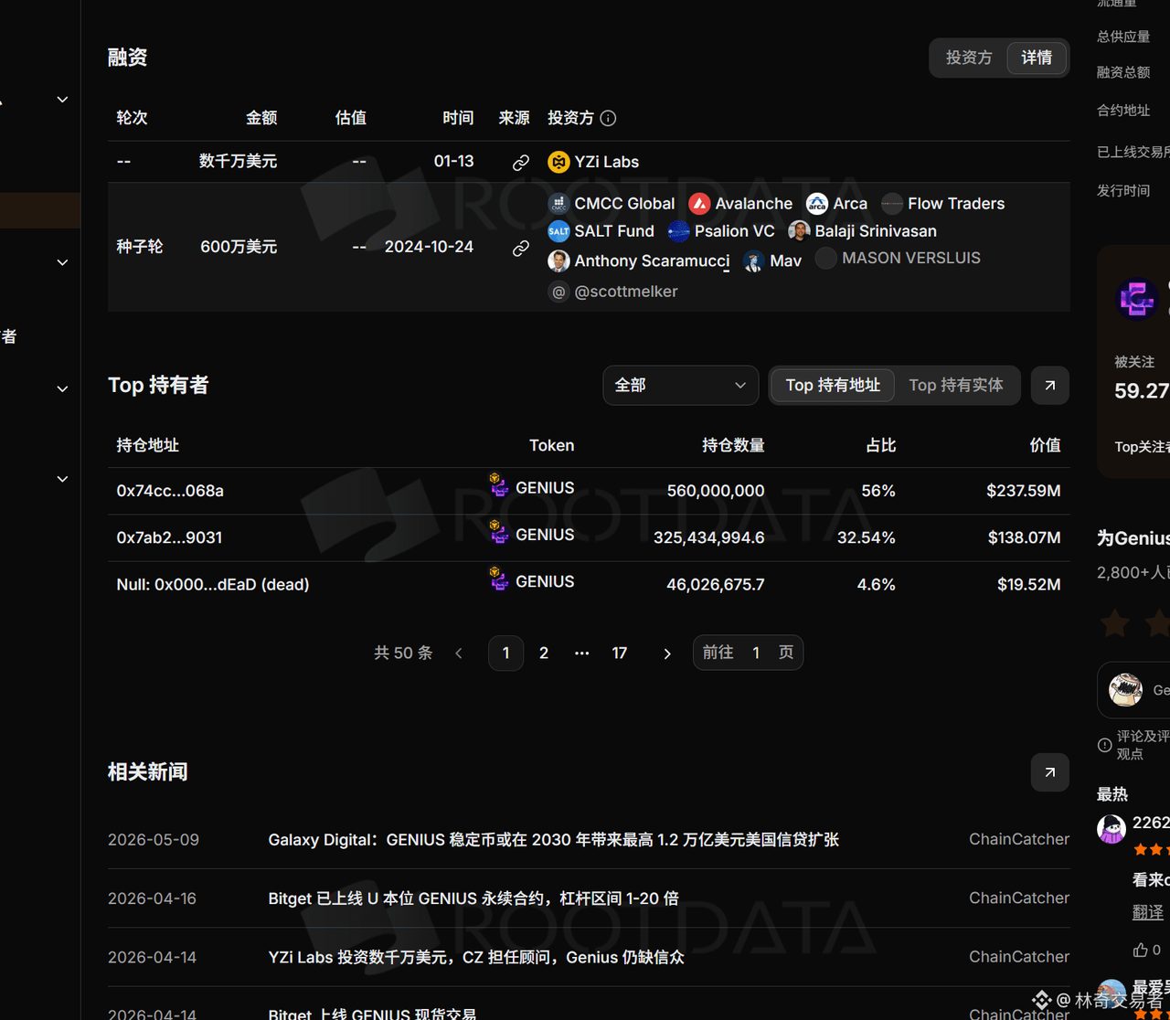Open YZi Labs CZ advisor news article
1170x1020 pixels.
coord(476,957)
